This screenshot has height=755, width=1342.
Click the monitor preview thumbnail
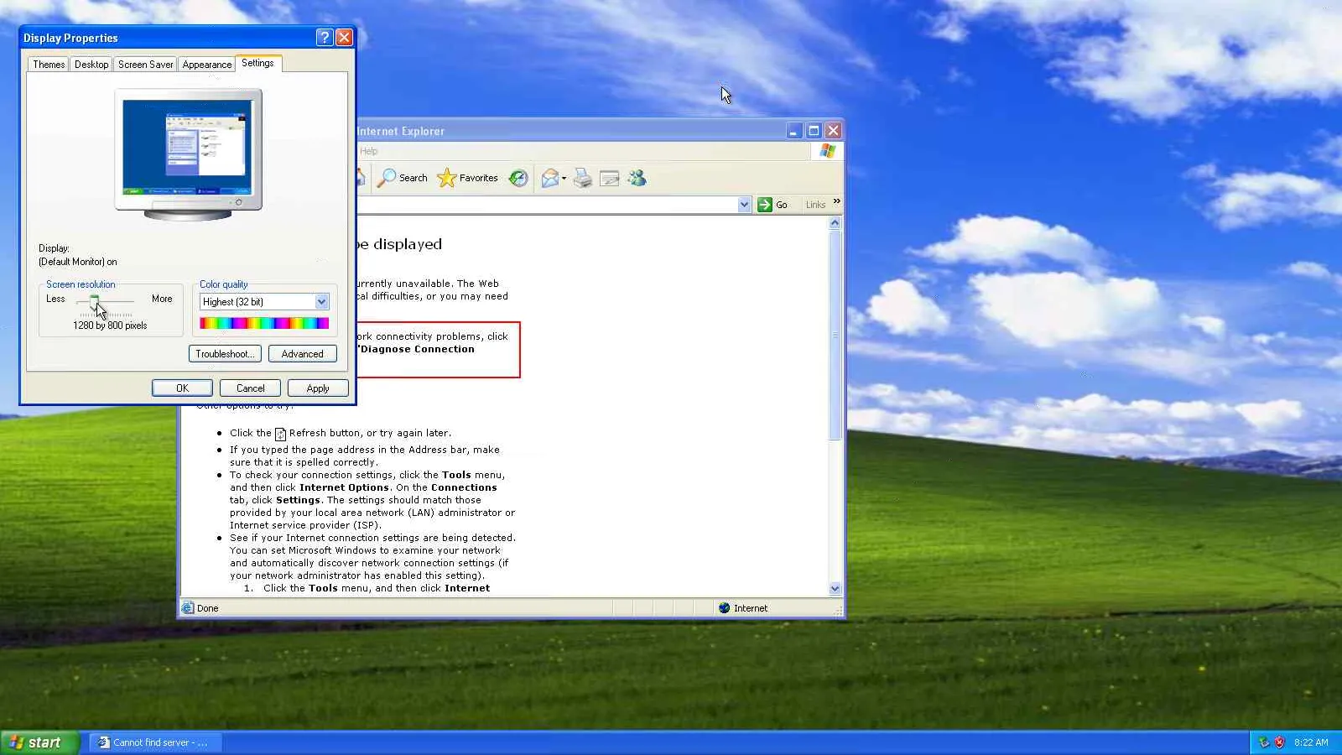click(188, 155)
